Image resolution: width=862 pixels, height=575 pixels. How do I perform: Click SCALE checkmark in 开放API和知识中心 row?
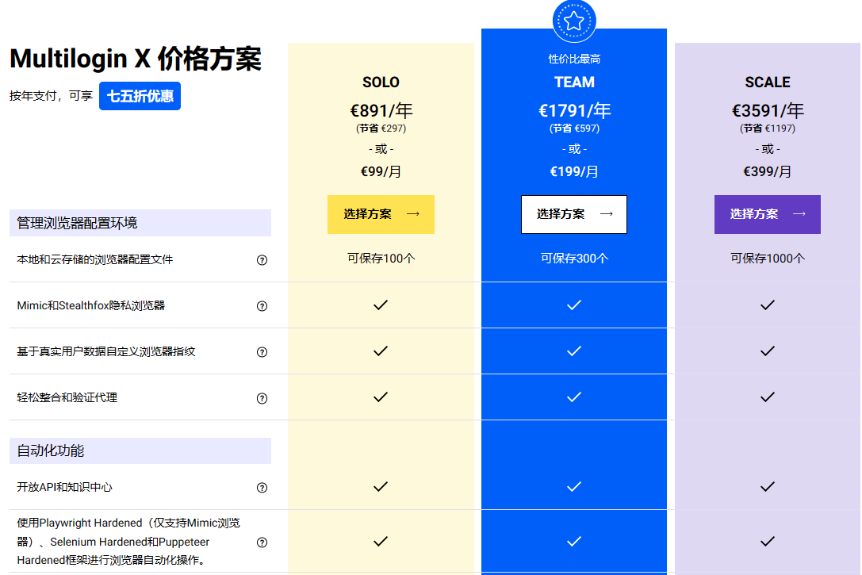coord(768,486)
